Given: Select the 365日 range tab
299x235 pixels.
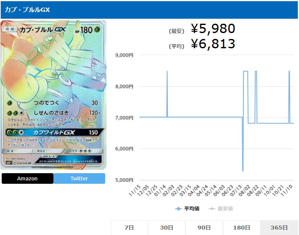Looking at the screenshot, I should pos(279,227).
